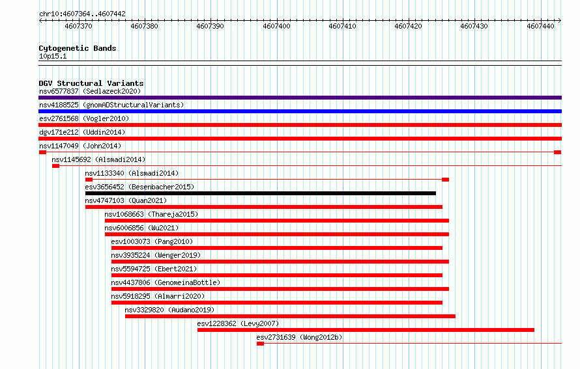Click nsv5918295 (Almarri2020) label
Image resolution: width=580 pixels, height=369 pixels.
point(158,296)
